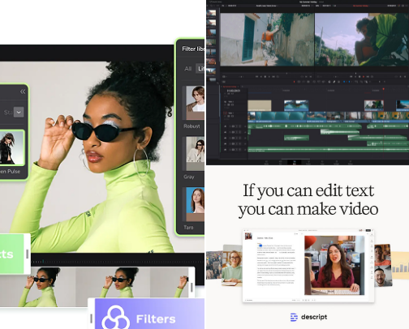Image resolution: width=409 pixels, height=329 pixels.
Task: Stop the timeline viewer playback
Action: (x=359, y=76)
